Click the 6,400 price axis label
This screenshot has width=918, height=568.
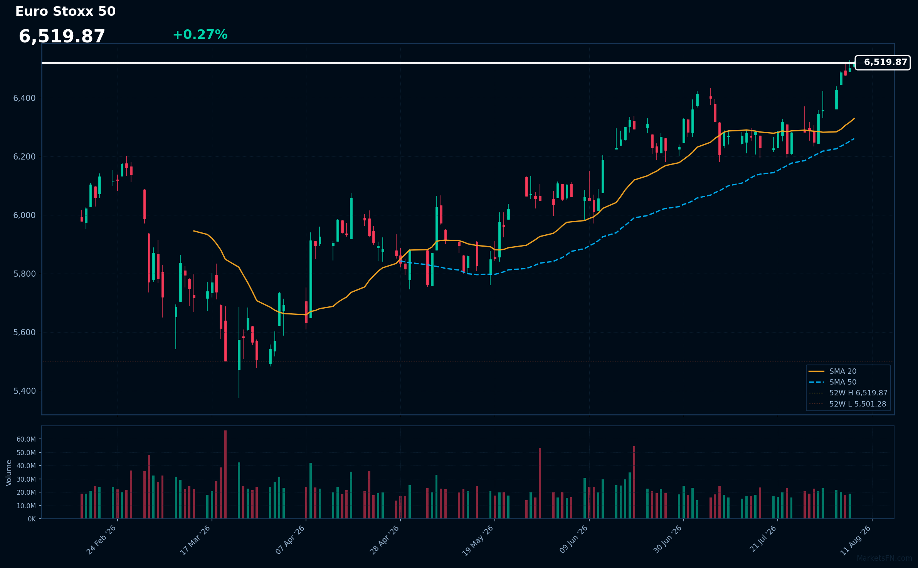pyautogui.click(x=24, y=98)
